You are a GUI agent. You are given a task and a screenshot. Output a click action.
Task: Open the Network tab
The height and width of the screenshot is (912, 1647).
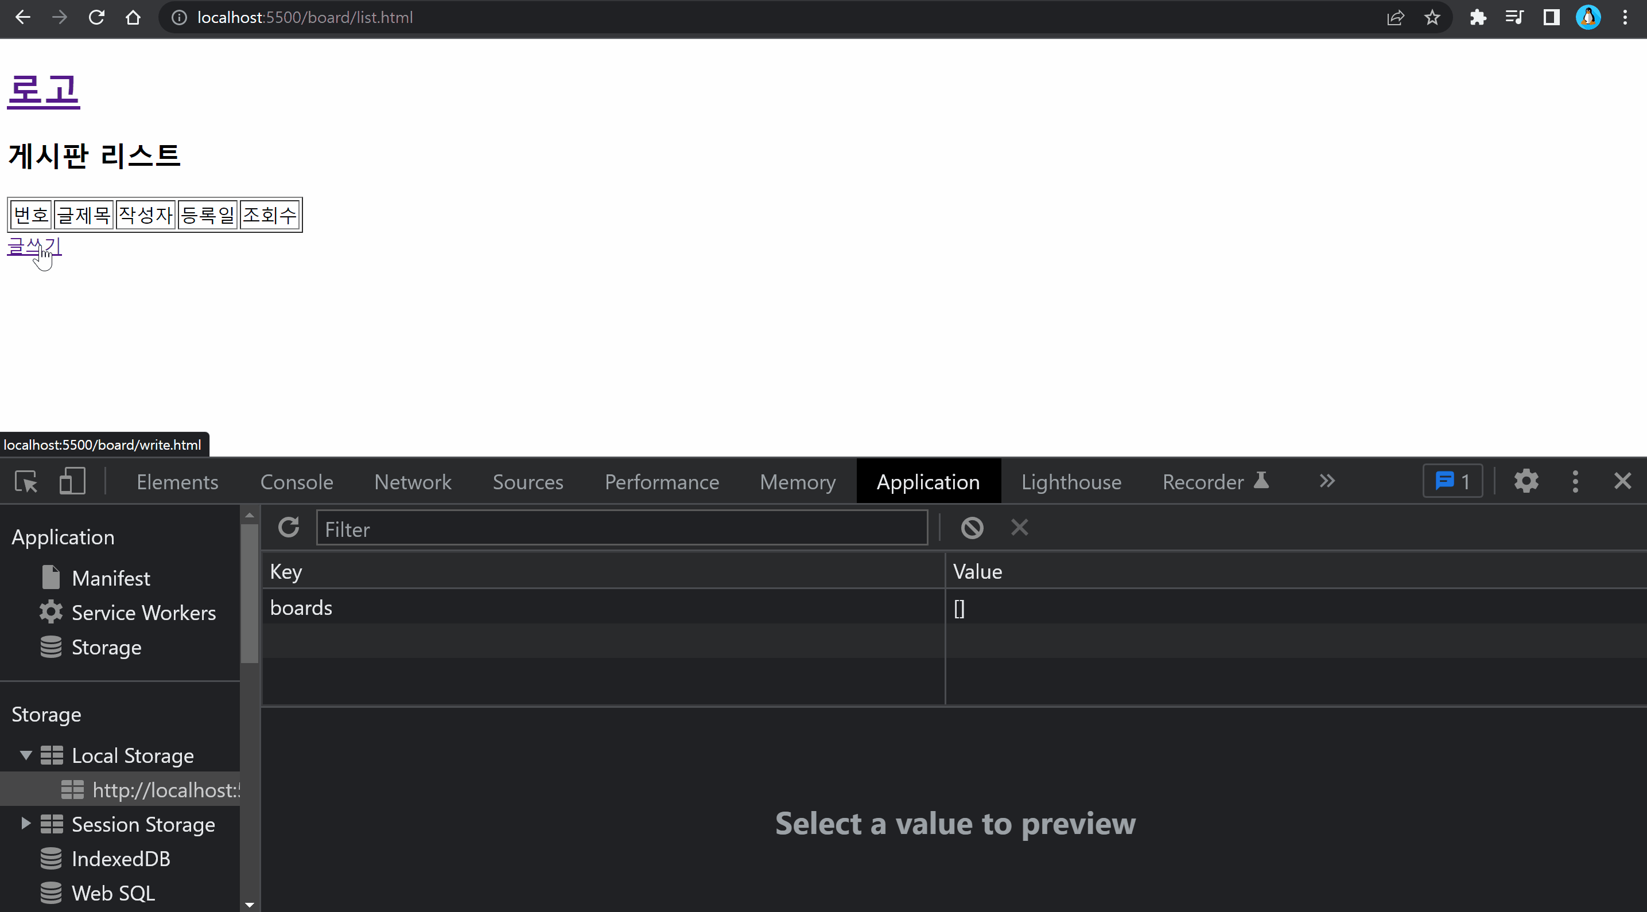[x=413, y=482]
